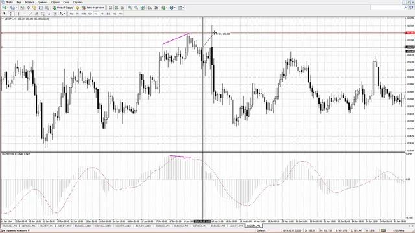
Task: Click the highlighted date on the time scale
Action: pos(202,221)
